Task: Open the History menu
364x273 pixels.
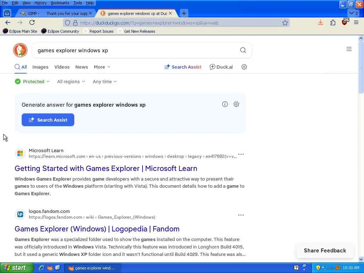Action: pyautogui.click(x=41, y=3)
